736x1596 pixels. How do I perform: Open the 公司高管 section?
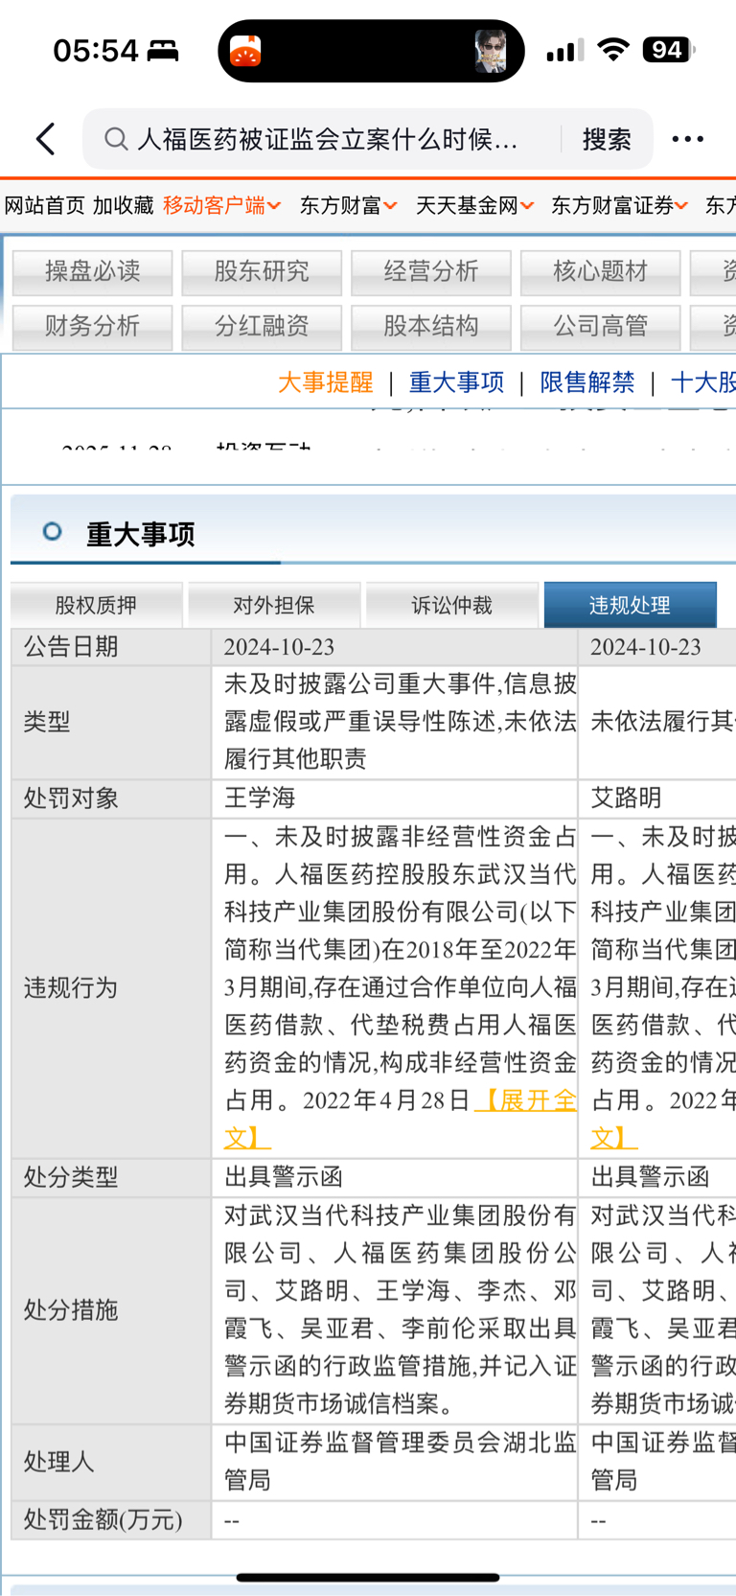(601, 327)
